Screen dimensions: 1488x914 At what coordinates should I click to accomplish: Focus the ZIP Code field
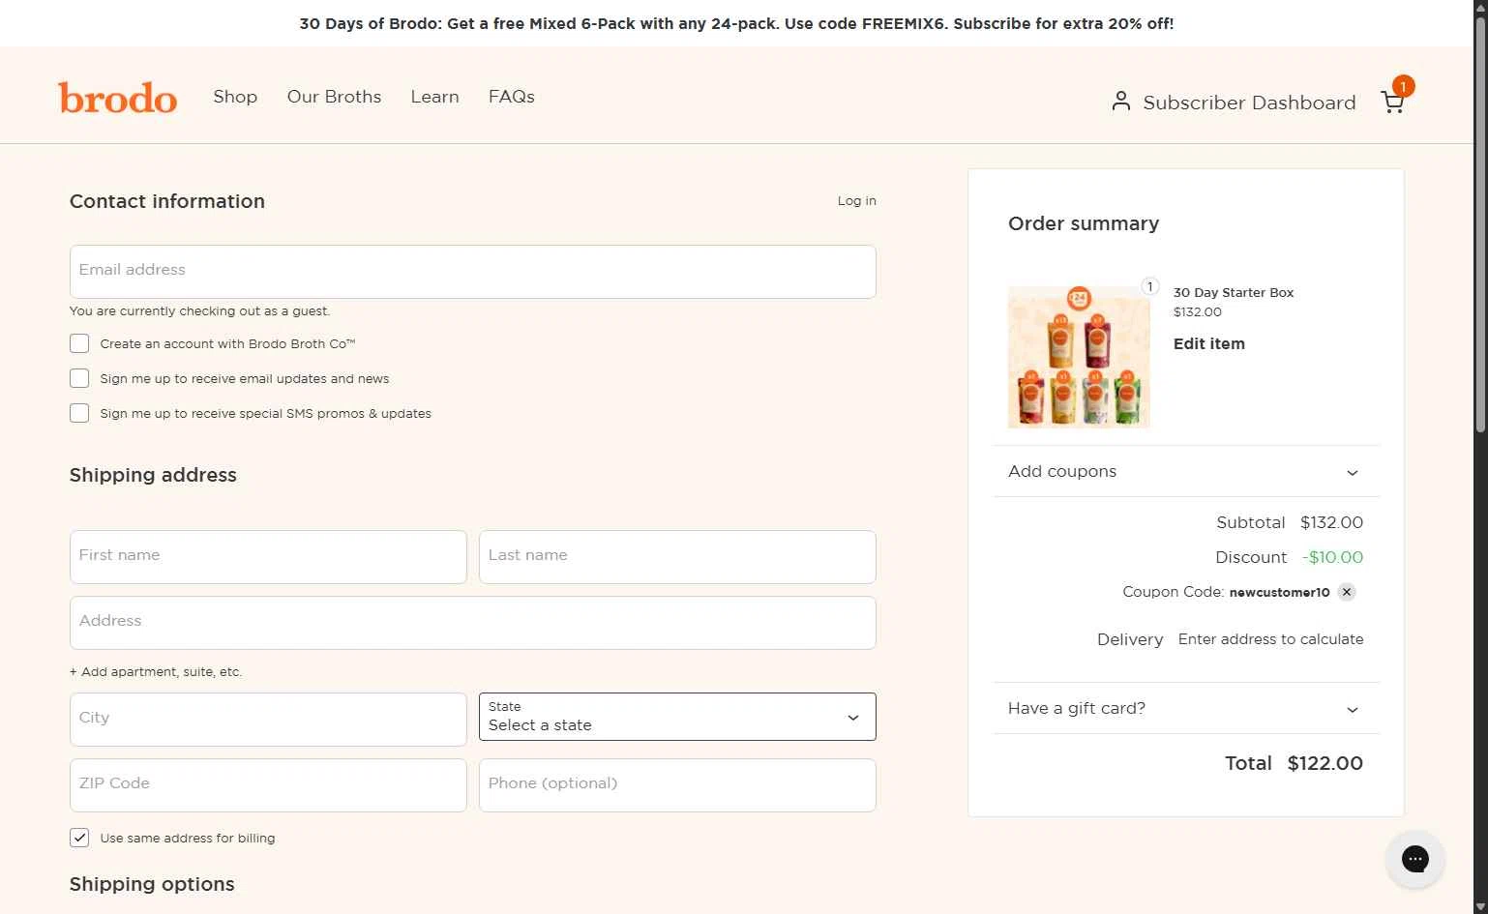[268, 785]
